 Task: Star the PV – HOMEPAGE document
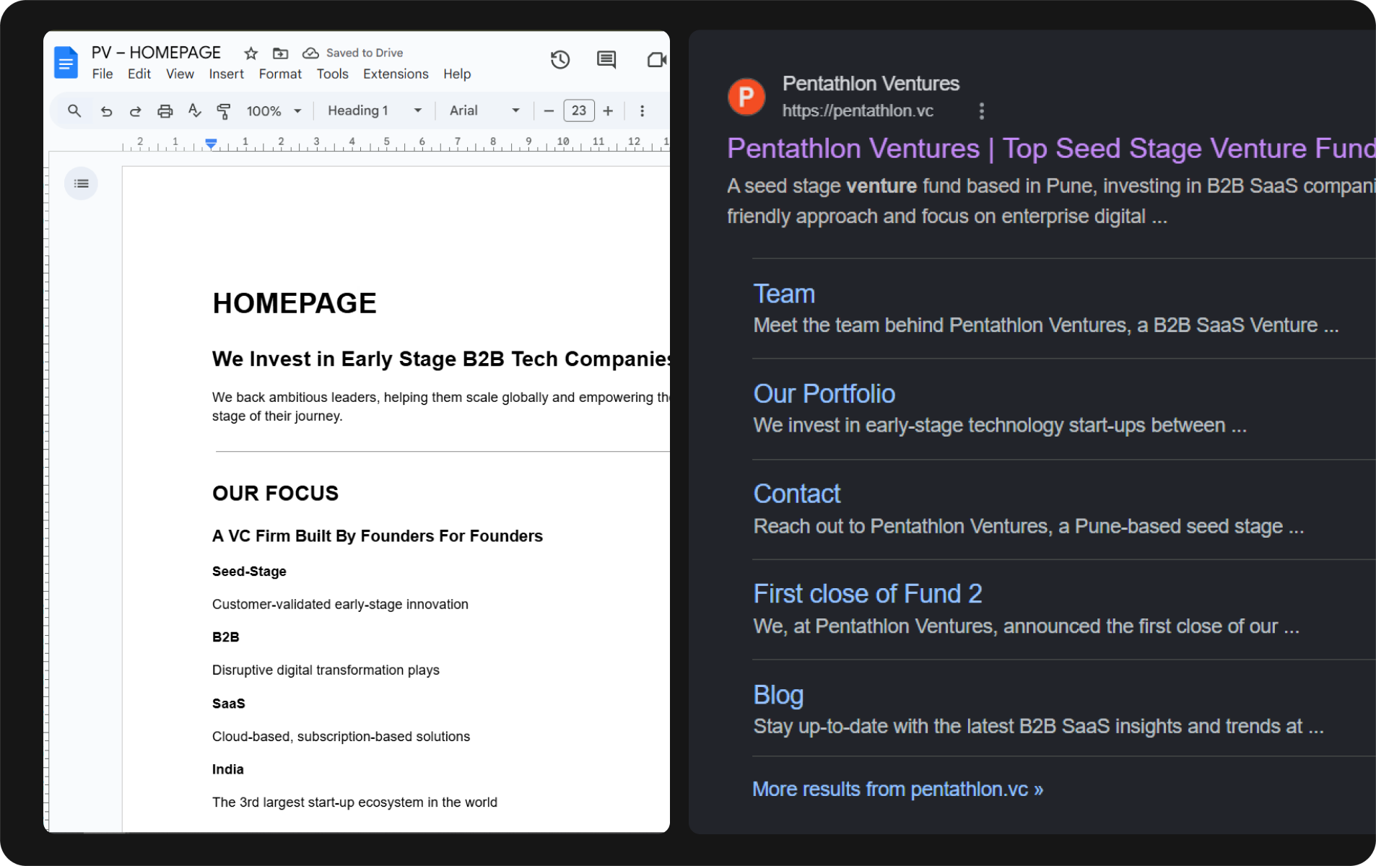251,53
